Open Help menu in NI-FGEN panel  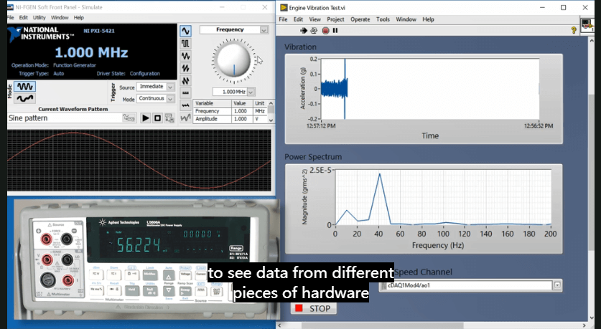point(78,18)
